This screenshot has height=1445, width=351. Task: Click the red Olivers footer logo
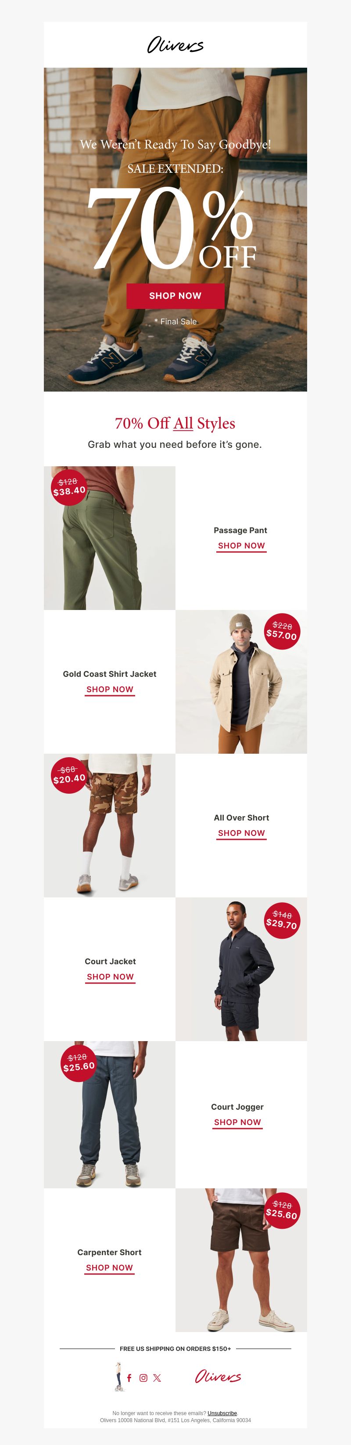[x=218, y=1376]
